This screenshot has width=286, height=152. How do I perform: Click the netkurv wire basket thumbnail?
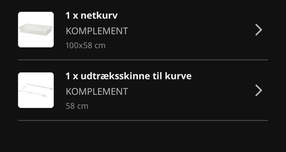pos(36,30)
